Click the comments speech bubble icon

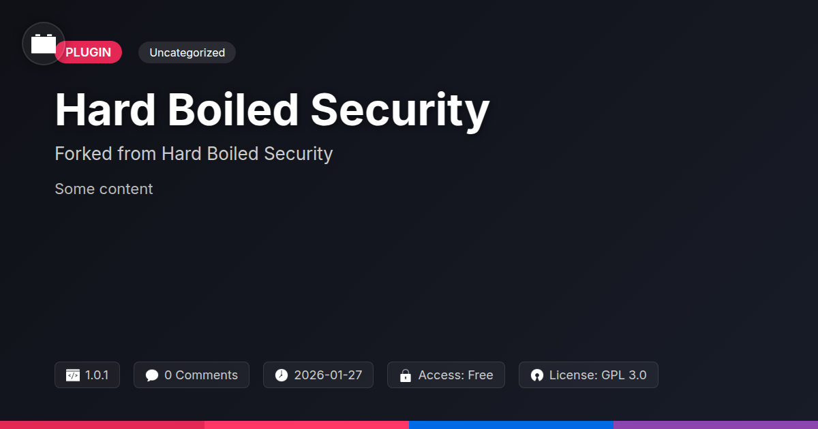click(152, 375)
